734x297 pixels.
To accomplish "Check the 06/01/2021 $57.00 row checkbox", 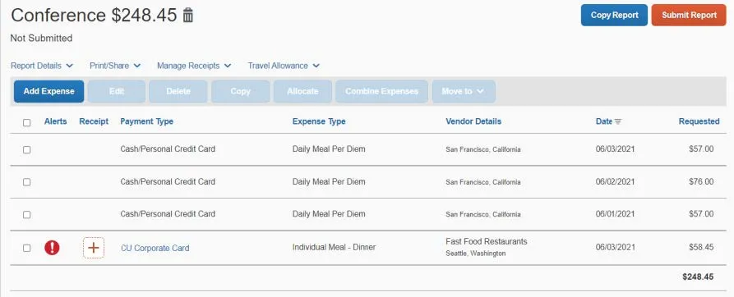I will tap(26, 214).
